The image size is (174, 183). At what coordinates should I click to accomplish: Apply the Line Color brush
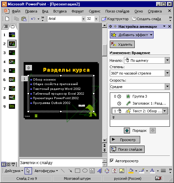point(142,171)
